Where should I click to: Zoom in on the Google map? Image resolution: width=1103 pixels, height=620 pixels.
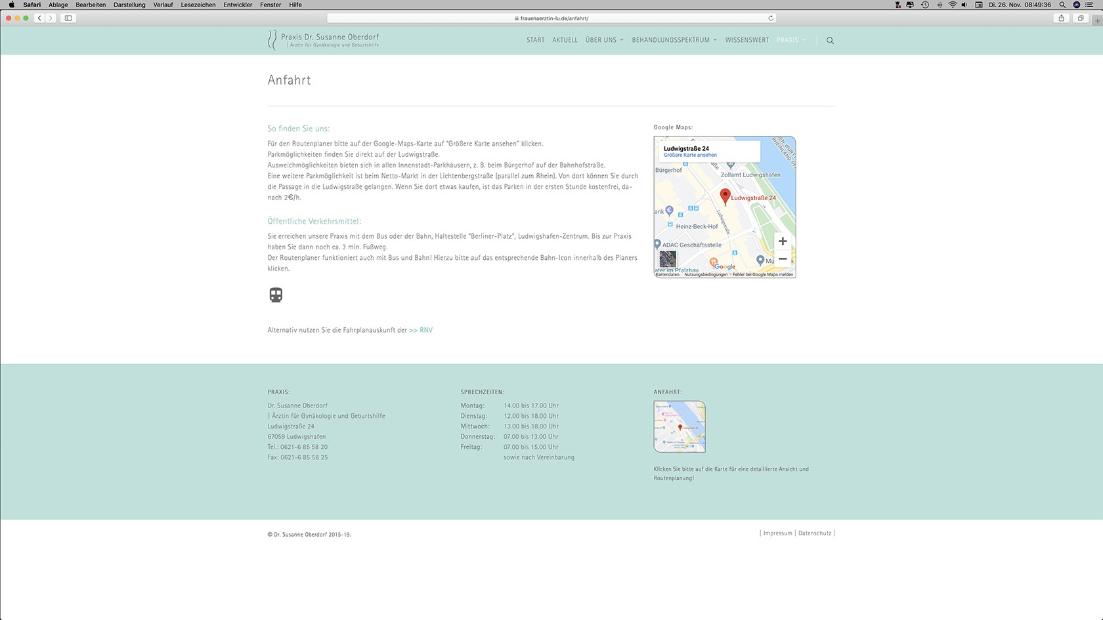783,241
